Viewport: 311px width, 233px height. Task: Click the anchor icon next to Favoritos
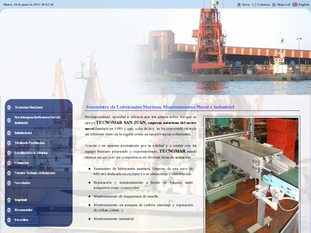9,220
